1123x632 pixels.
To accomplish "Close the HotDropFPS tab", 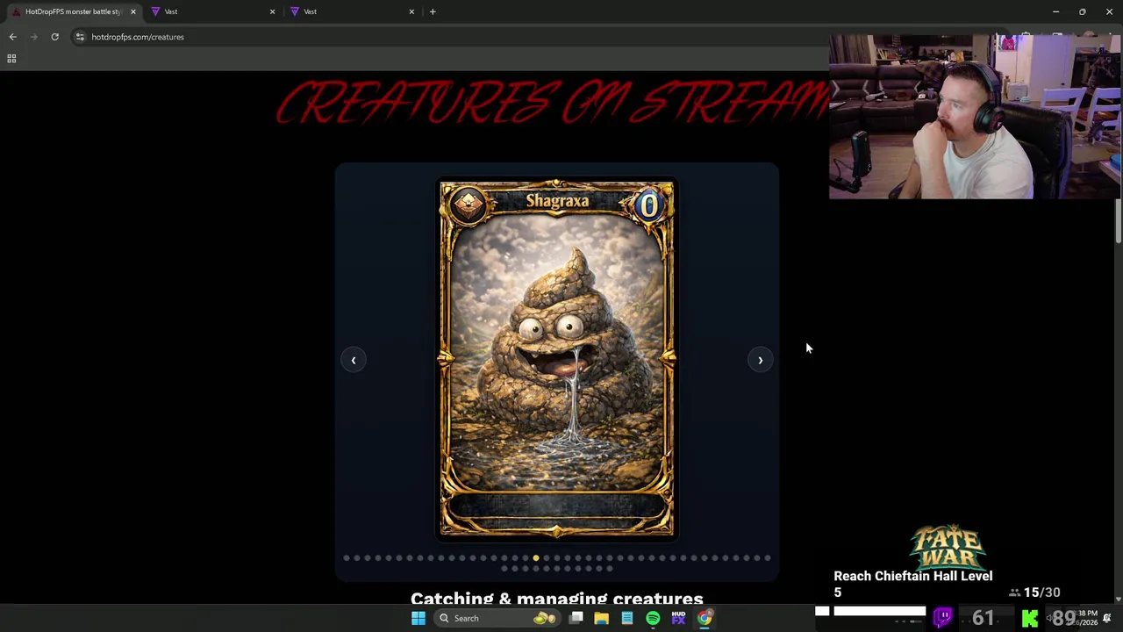I will 132,11.
